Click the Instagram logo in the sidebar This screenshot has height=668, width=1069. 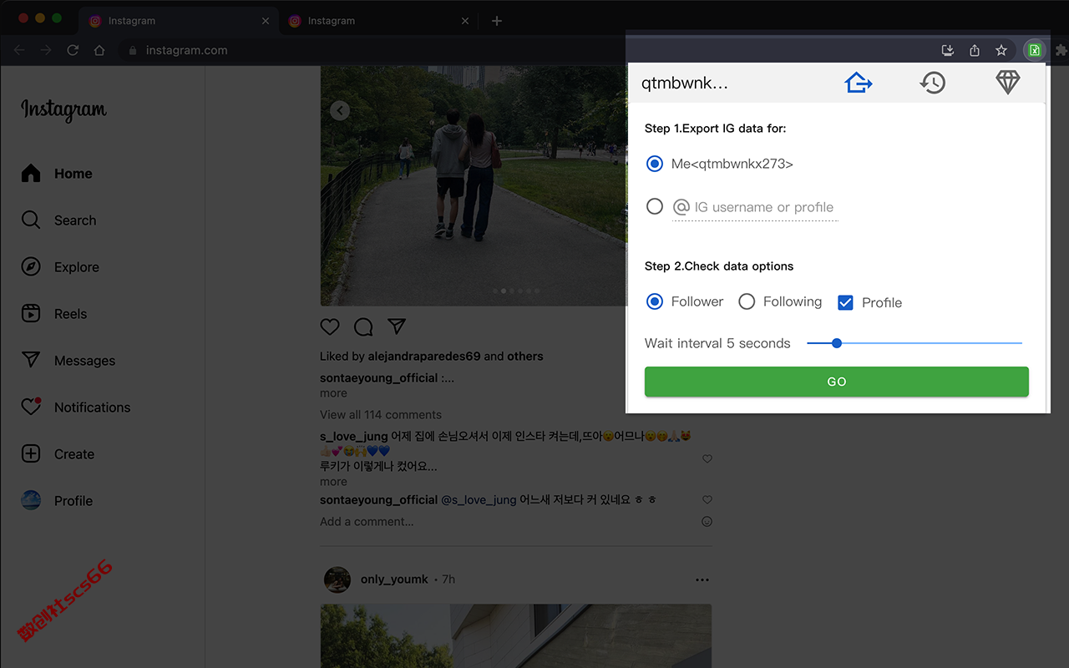coord(63,109)
